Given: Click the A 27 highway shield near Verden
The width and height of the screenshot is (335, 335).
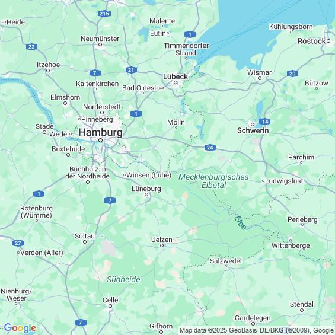Looking at the screenshot, I should (18, 243).
